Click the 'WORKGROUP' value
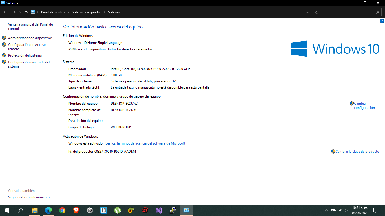Viewport: 385px width, 216px height. 121,127
